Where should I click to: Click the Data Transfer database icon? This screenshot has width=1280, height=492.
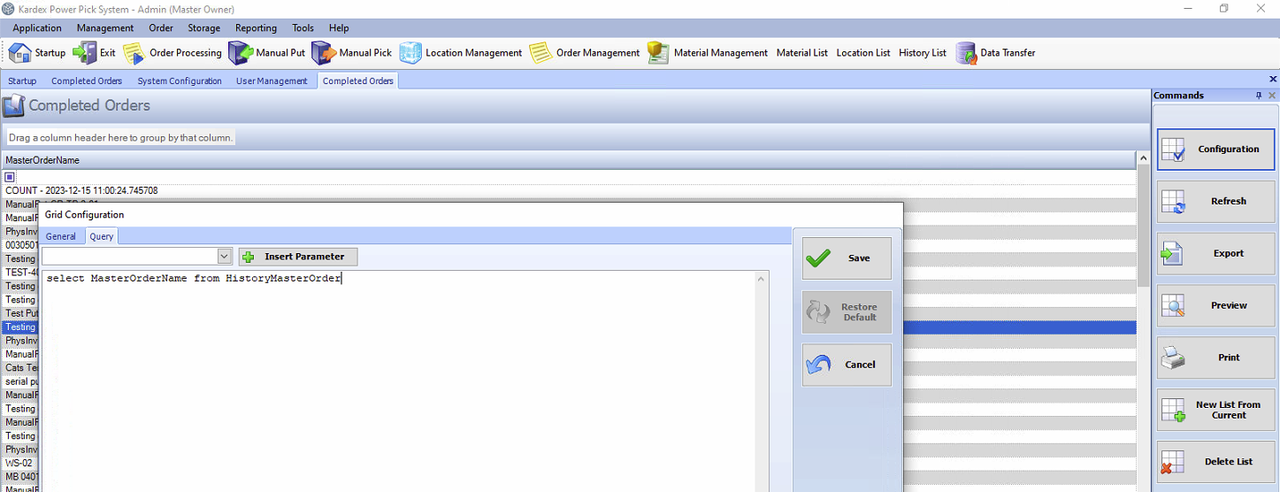(966, 53)
